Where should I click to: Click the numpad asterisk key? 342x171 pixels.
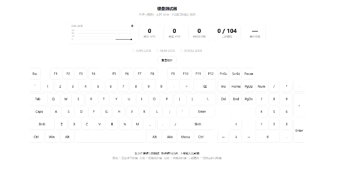[287, 86]
